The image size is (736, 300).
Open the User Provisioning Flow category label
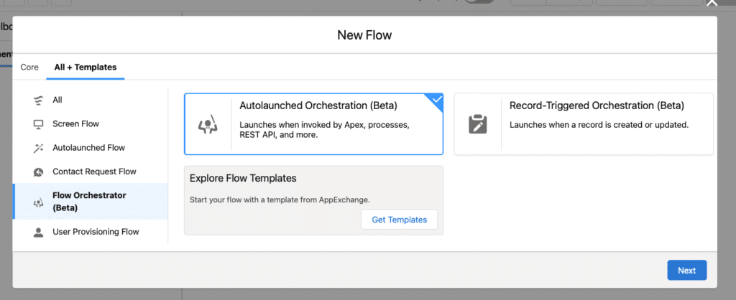click(96, 232)
